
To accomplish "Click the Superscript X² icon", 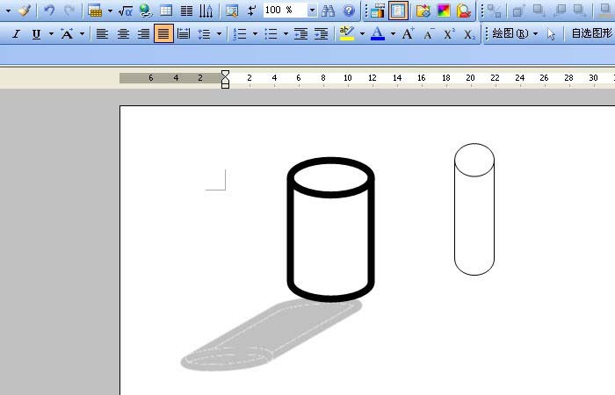I will [449, 34].
